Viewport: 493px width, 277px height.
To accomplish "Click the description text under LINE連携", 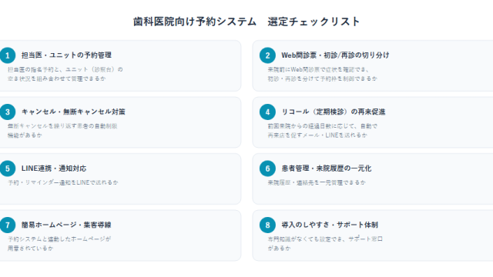I will tap(63, 182).
